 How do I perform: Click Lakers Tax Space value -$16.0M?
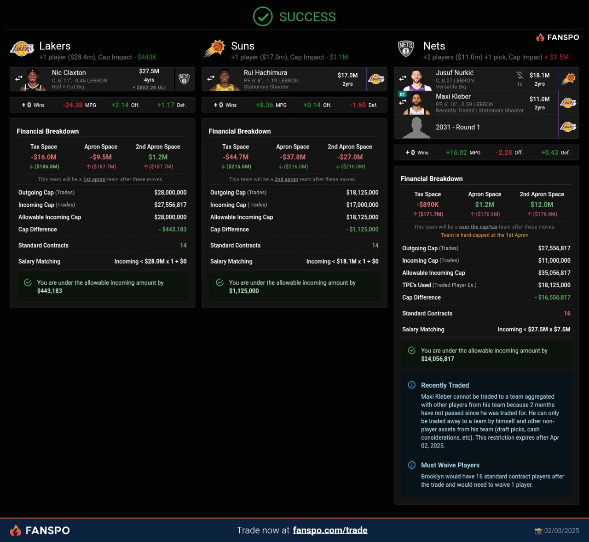point(44,157)
